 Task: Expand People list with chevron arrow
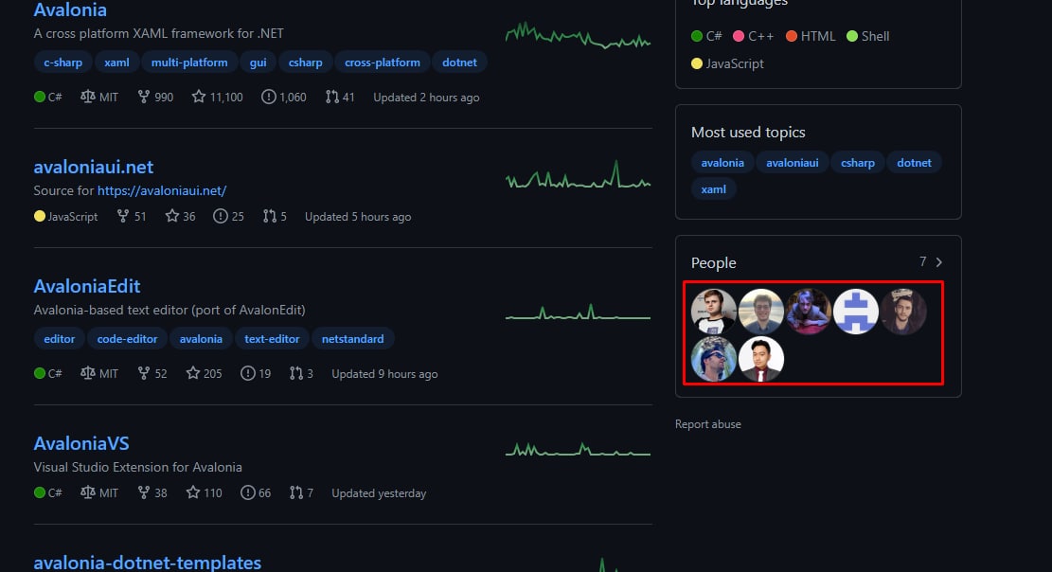pos(939,262)
